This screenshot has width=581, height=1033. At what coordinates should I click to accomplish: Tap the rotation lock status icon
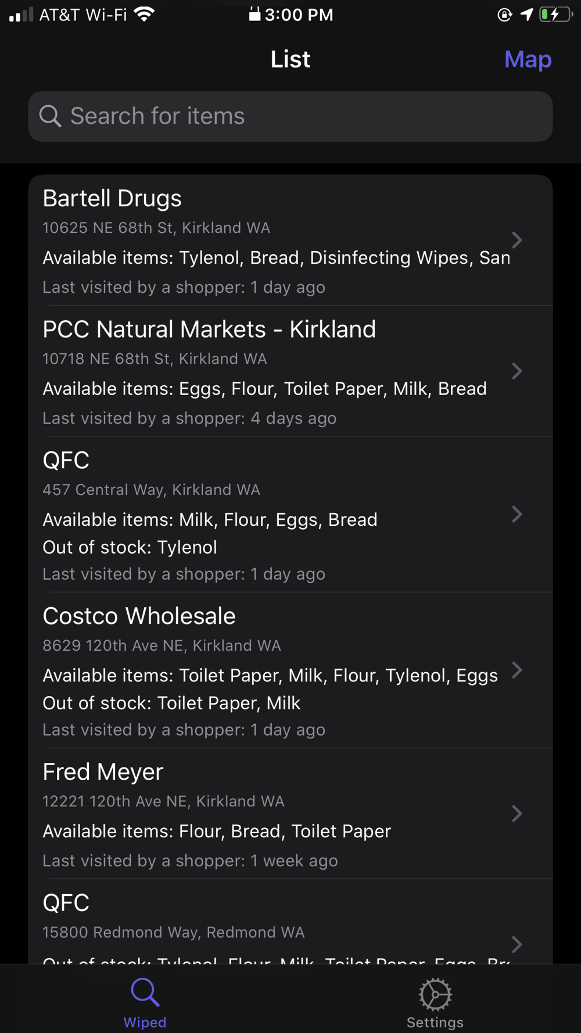point(504,15)
